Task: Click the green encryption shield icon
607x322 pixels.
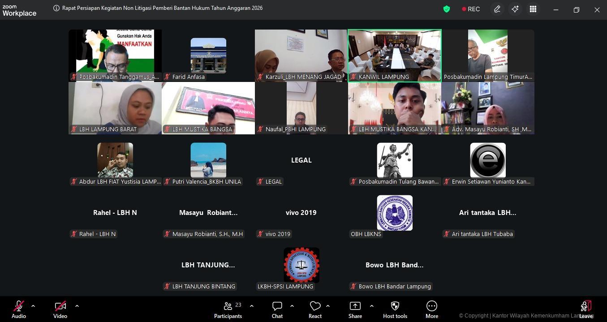Action: pos(446,9)
